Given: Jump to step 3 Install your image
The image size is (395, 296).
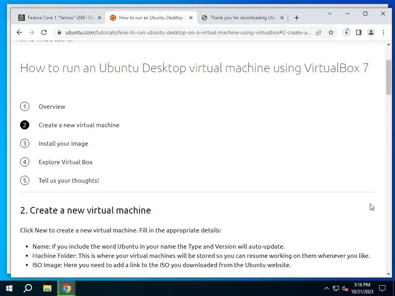Looking at the screenshot, I should pyautogui.click(x=63, y=143).
